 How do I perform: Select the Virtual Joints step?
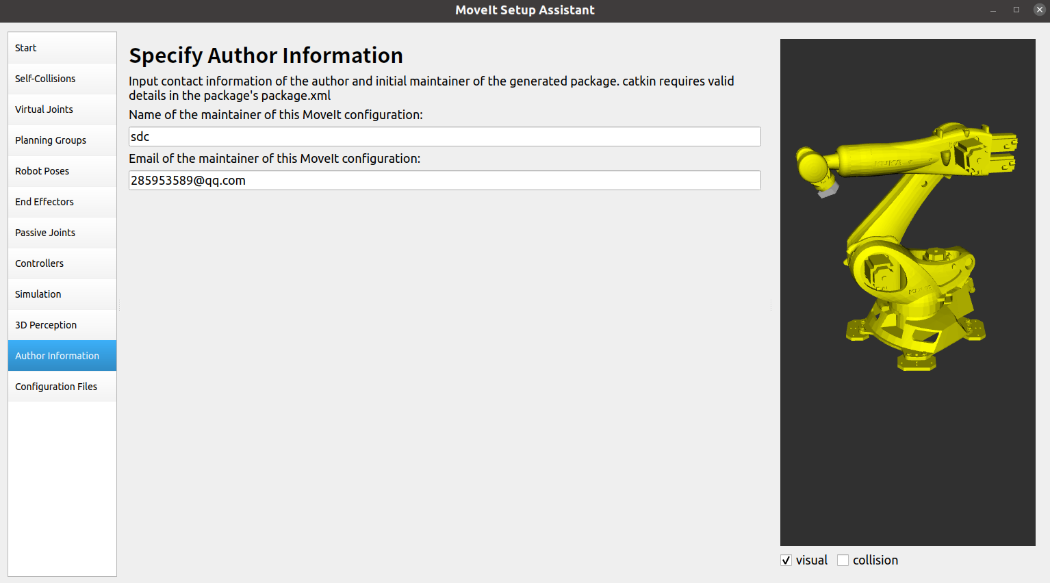(x=62, y=109)
